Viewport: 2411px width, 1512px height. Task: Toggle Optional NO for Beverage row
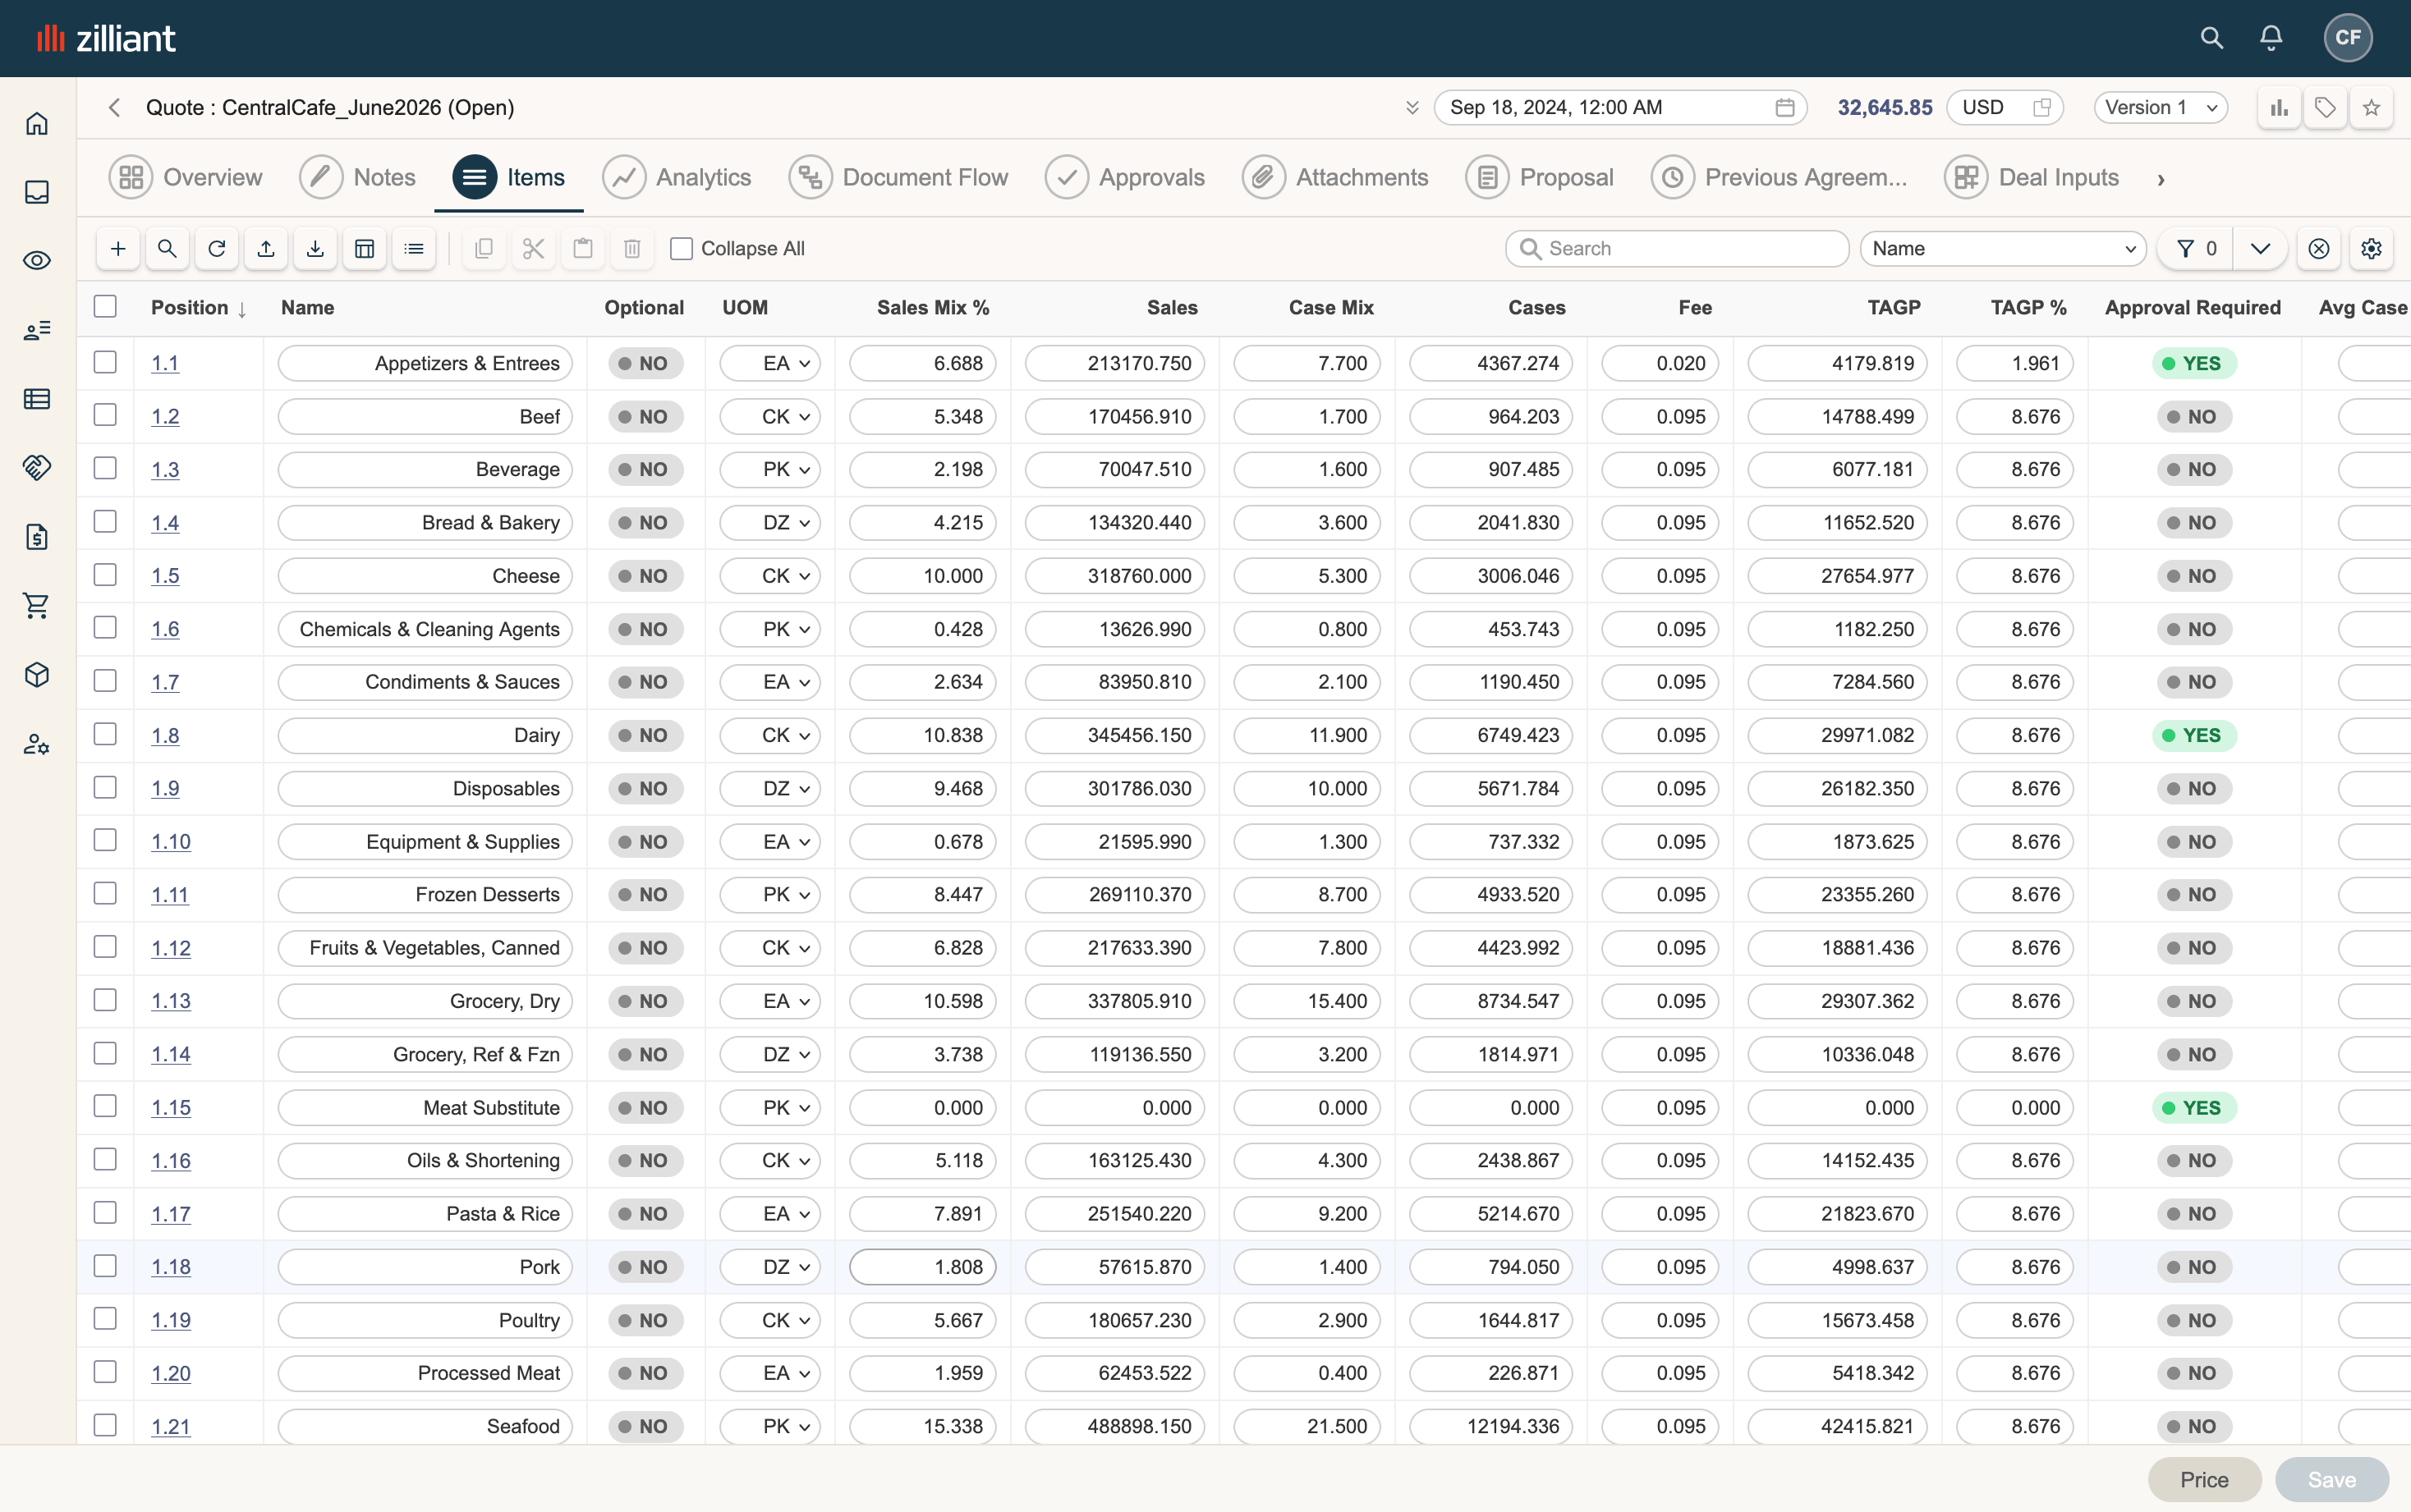click(645, 470)
